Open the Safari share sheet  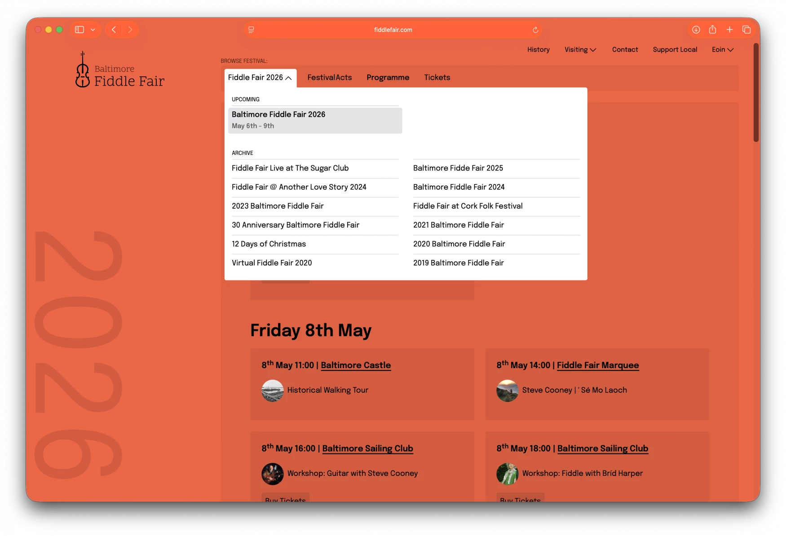712,30
